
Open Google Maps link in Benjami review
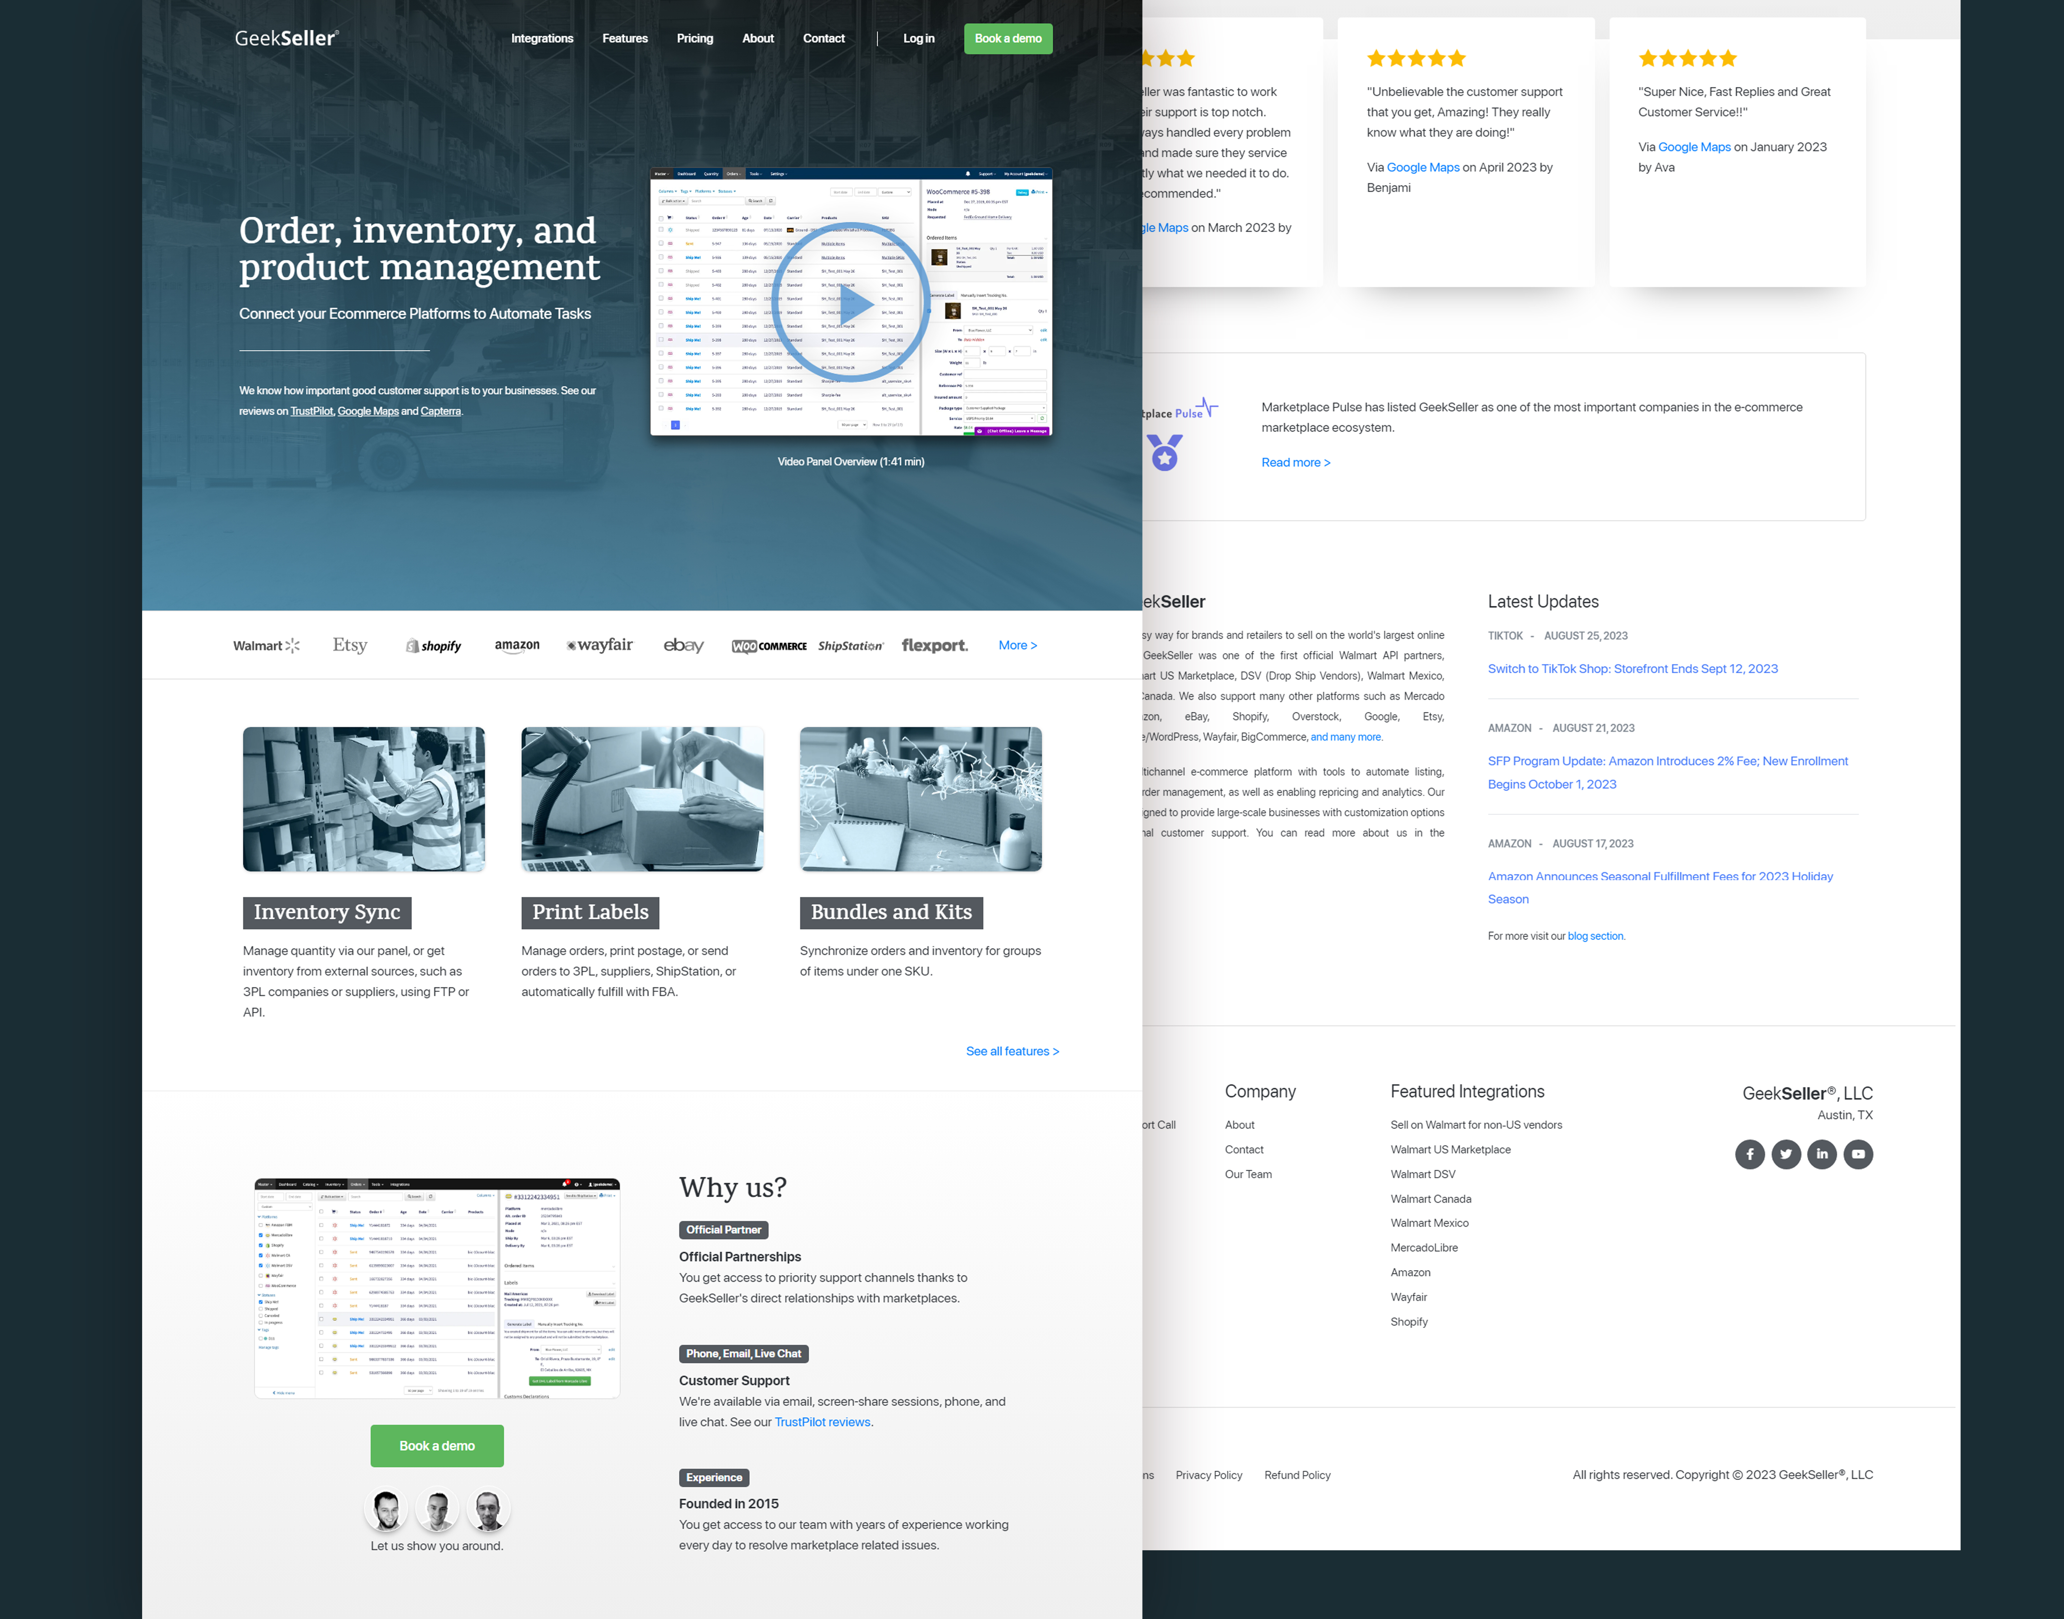[x=1423, y=168]
